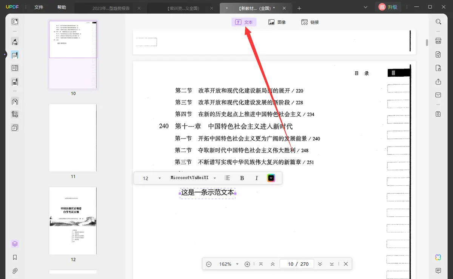
Task: Select the 文本 text editing tool
Action: (244, 22)
